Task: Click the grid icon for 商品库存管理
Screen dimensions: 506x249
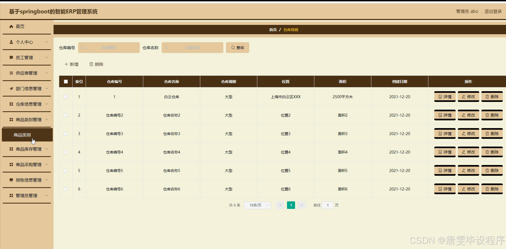Action: [x=11, y=149]
